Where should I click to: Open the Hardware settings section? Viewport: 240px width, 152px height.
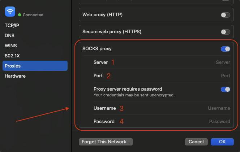[x=15, y=76]
